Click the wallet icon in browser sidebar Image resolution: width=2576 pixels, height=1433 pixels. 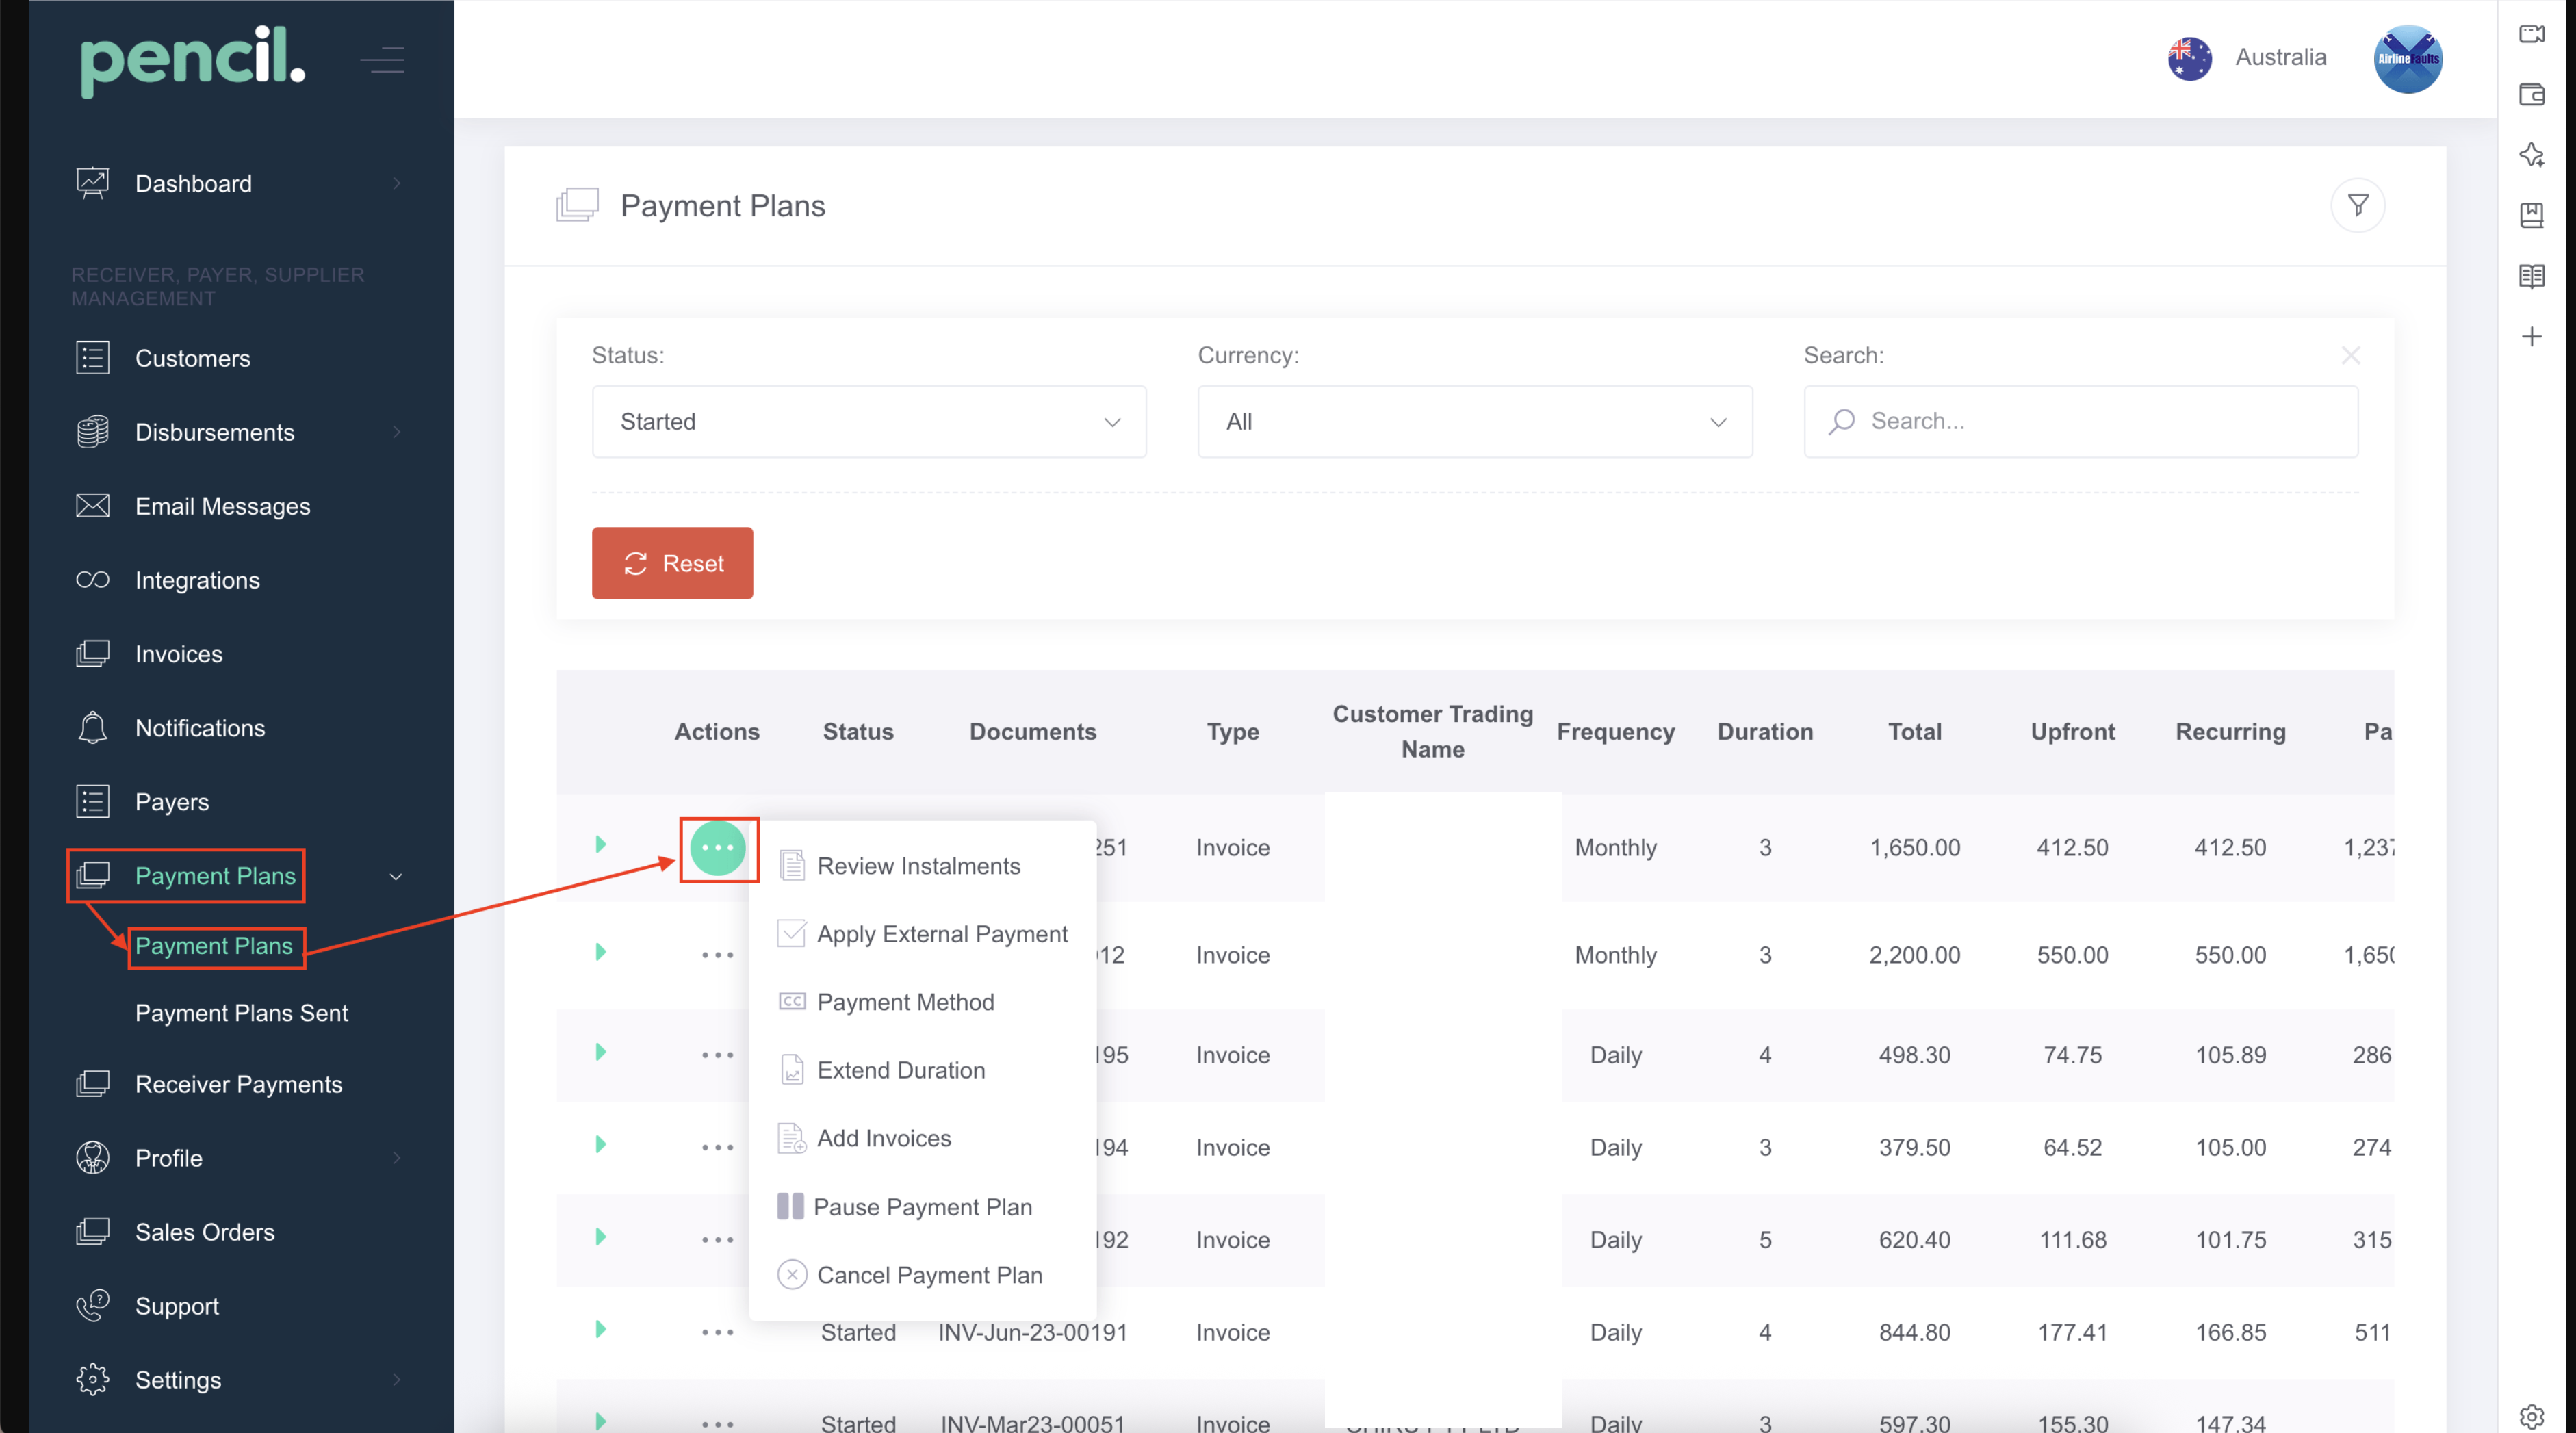[x=2531, y=94]
